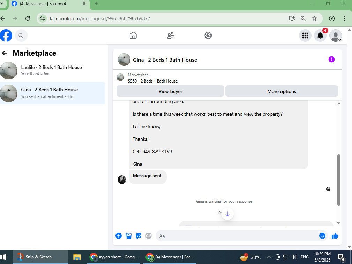
Task: Choose a GIF icon
Action: (x=148, y=236)
